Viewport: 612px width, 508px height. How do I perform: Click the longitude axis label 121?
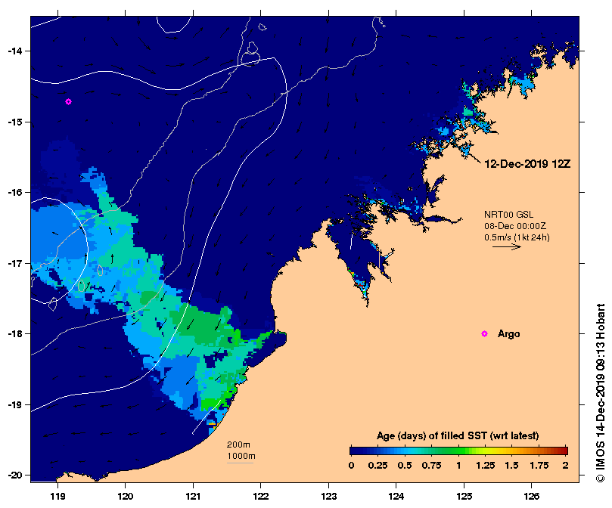point(193,497)
